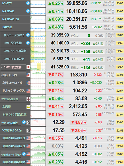The width and height of the screenshot is (124, 166).
Task: Open the 金先物 mini chart
Action: (38, 107)
